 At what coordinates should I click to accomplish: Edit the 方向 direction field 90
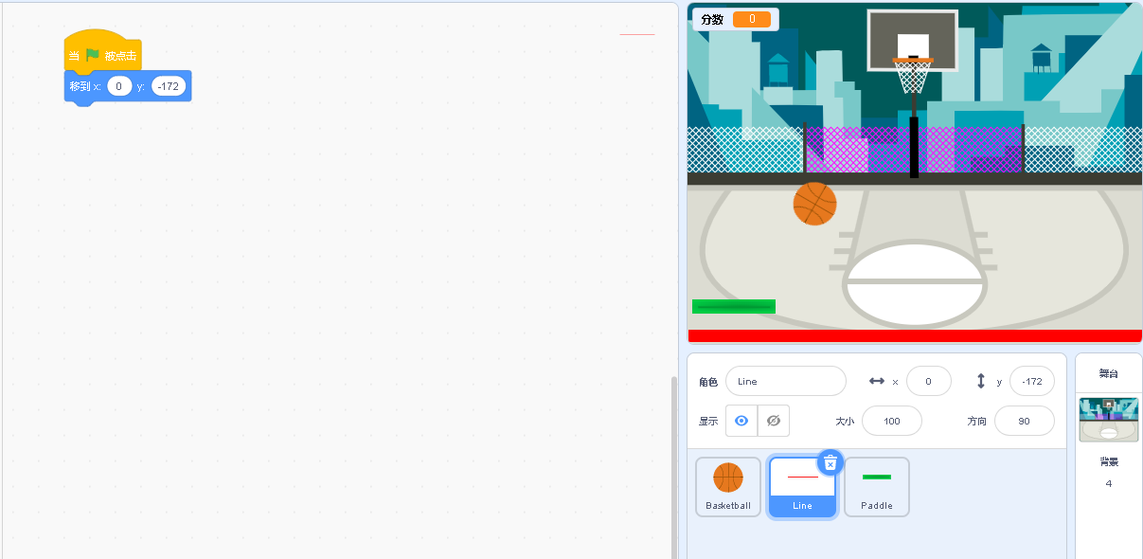[1025, 421]
